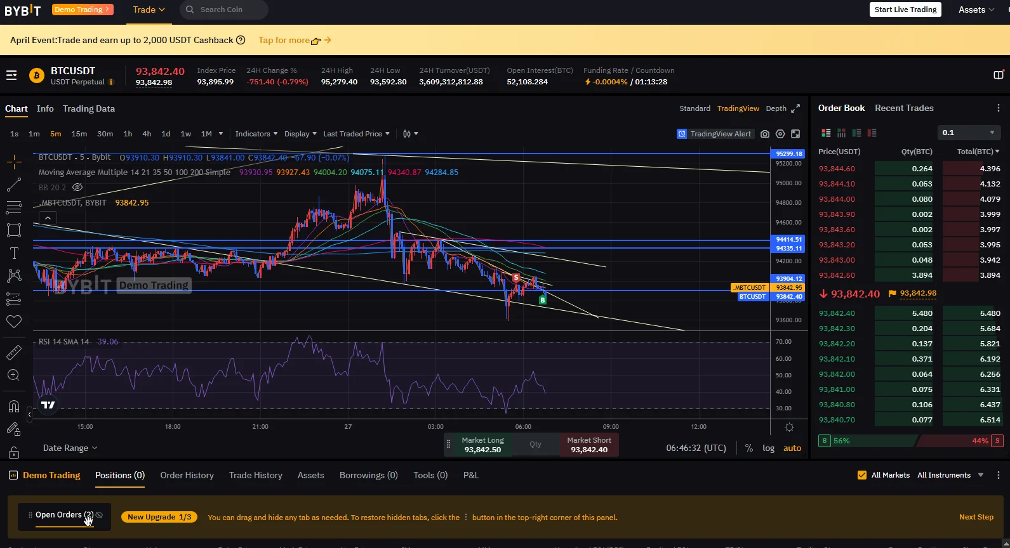The width and height of the screenshot is (1010, 548).
Task: Toggle auto scale on chart
Action: pos(792,448)
